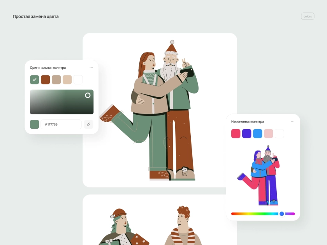
Task: Select the blue swatch in changed palette
Action: coord(258,133)
